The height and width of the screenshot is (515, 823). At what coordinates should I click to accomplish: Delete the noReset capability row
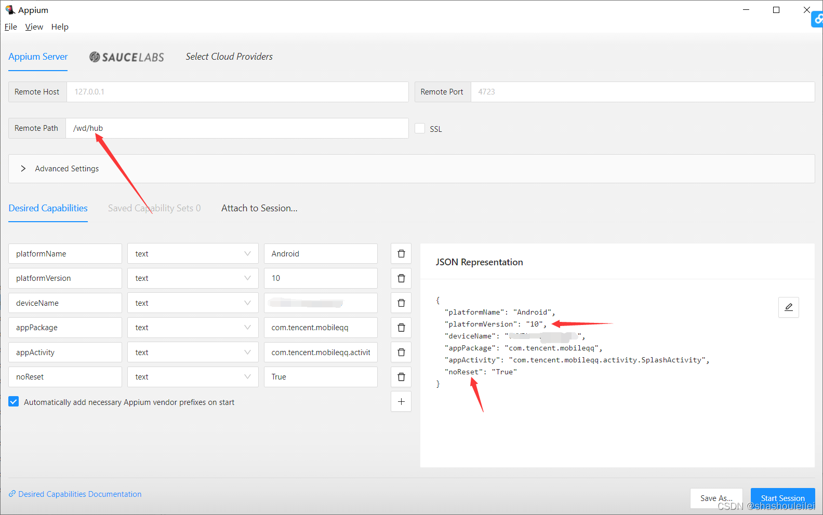point(401,377)
